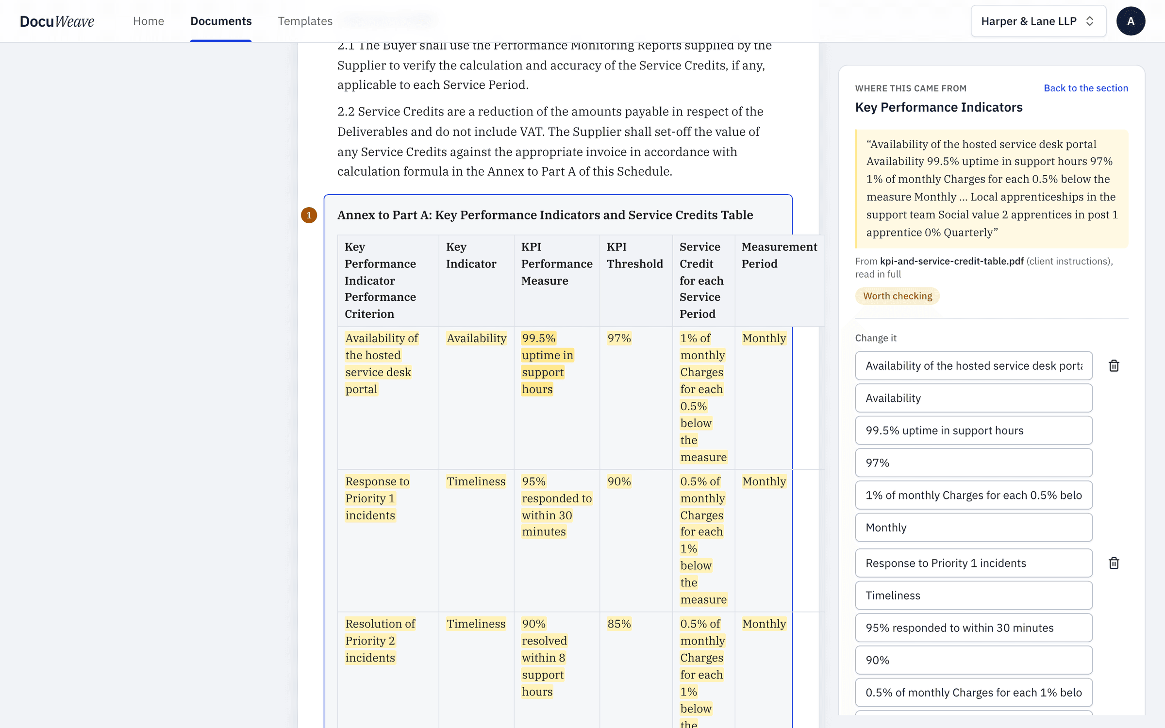This screenshot has height=728, width=1165.
Task: Edit the 0.5% of monthly Charges field
Action: click(974, 693)
